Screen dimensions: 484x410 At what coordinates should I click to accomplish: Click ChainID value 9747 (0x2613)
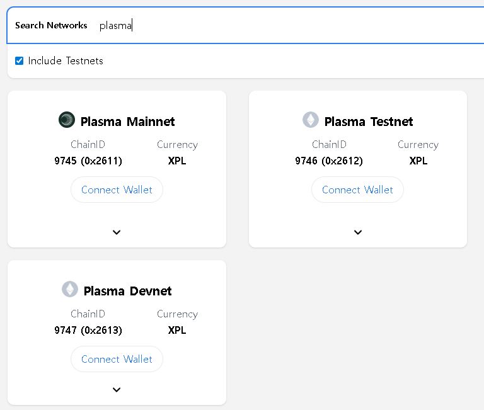click(x=88, y=330)
